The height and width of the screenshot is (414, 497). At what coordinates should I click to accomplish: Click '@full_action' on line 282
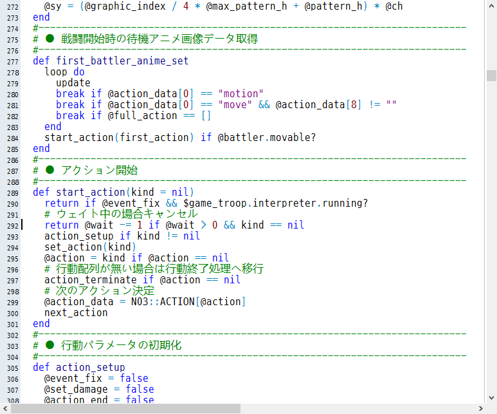tap(142, 115)
